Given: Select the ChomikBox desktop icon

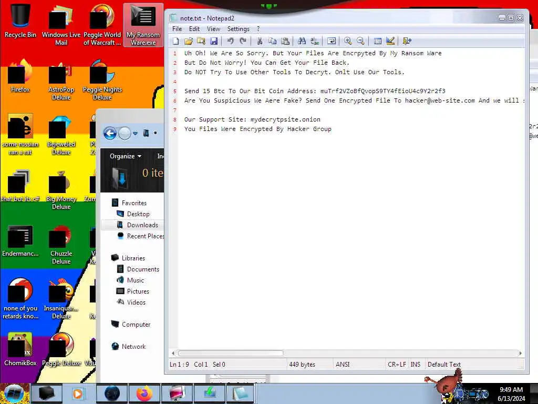Looking at the screenshot, I should coord(20,349).
